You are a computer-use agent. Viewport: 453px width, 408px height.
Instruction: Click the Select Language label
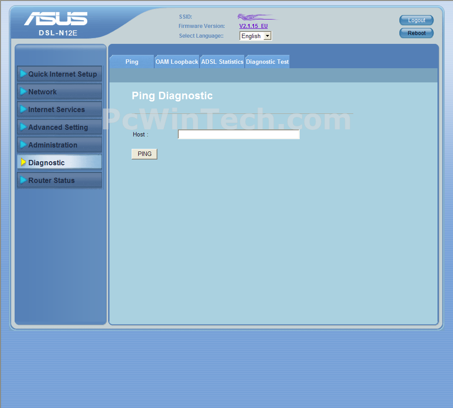pos(201,36)
